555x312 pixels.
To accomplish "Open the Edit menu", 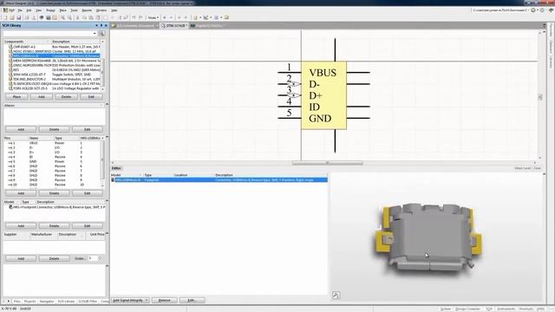I will [x=29, y=10].
